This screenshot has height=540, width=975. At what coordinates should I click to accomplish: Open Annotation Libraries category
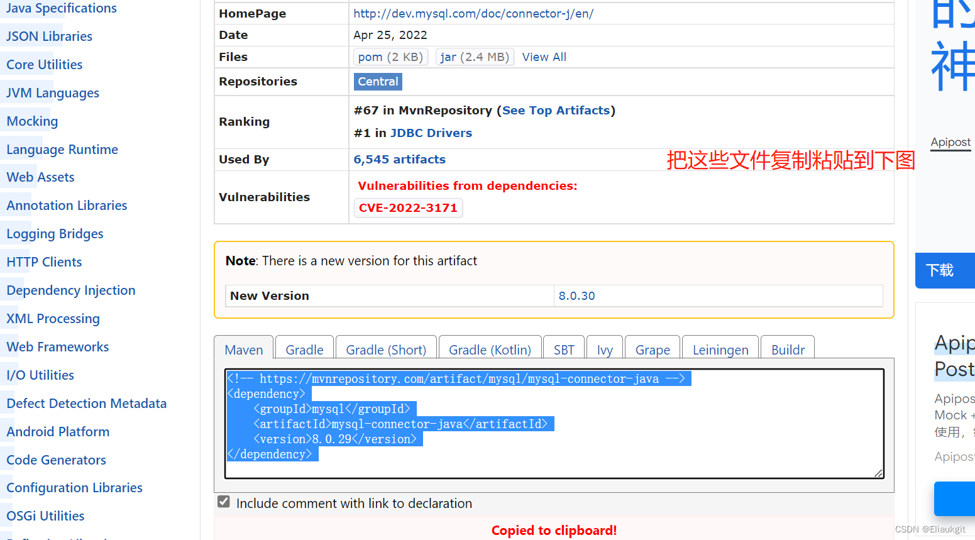(x=67, y=206)
